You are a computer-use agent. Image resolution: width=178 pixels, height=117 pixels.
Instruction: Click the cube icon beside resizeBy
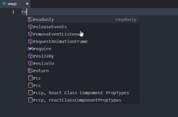tap(30, 56)
